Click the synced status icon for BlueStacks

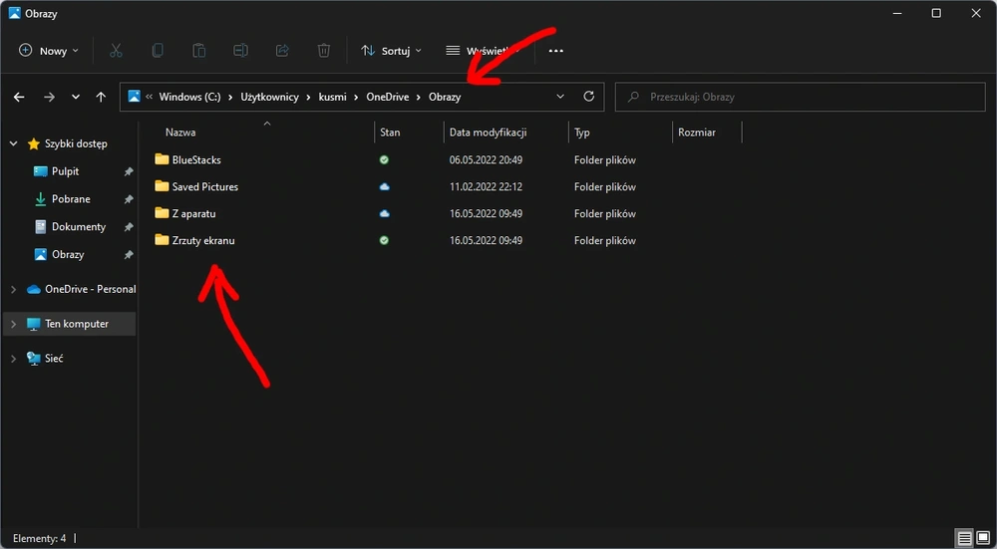coord(384,160)
